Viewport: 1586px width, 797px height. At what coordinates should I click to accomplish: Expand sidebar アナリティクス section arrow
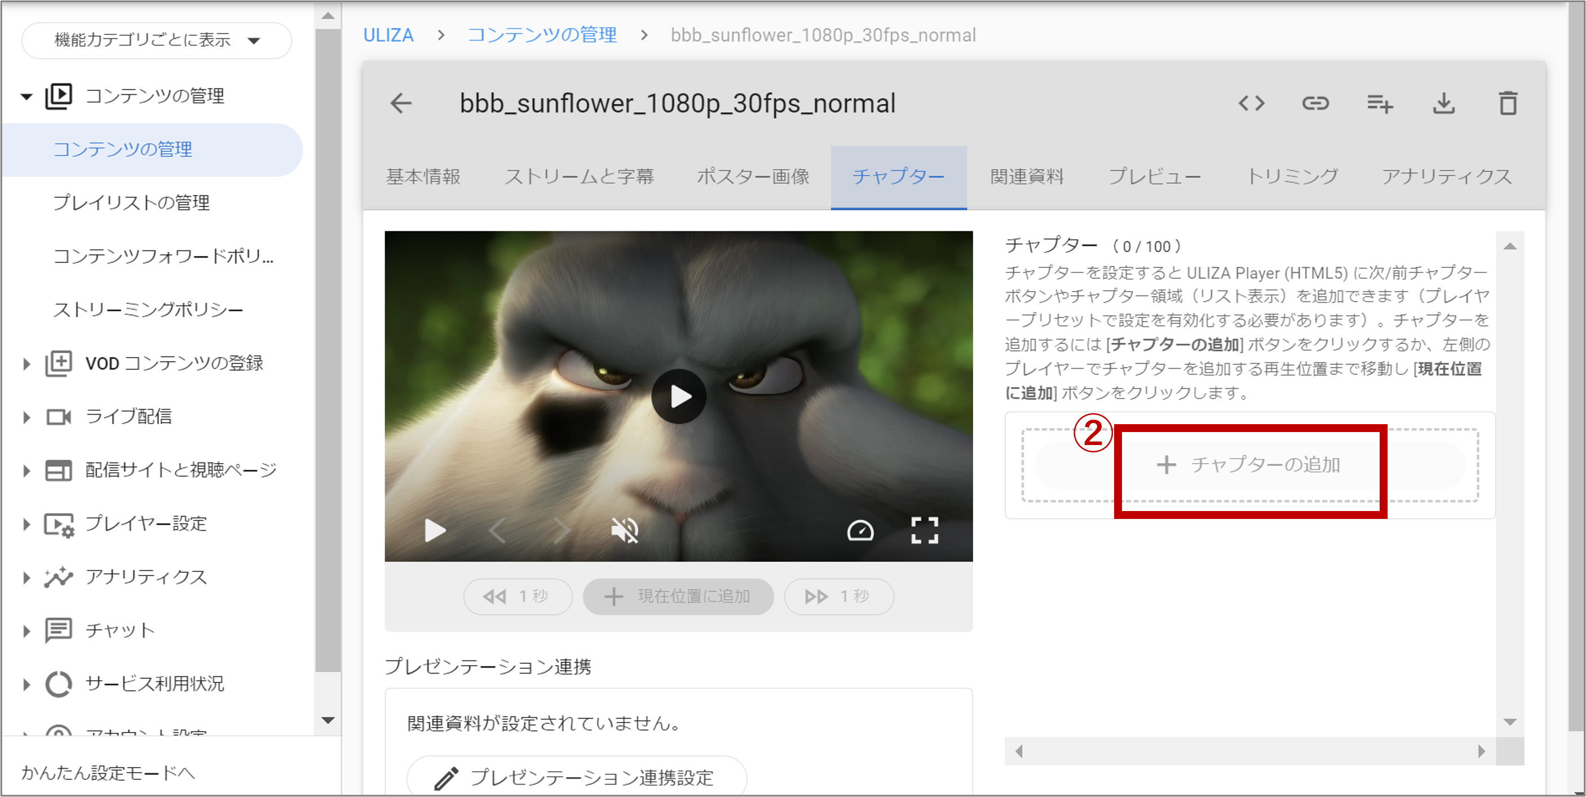pos(26,578)
